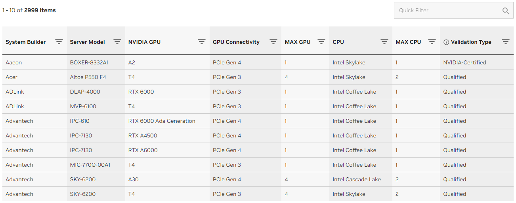Click Intel Skylake in the Aaeon row

349,62
